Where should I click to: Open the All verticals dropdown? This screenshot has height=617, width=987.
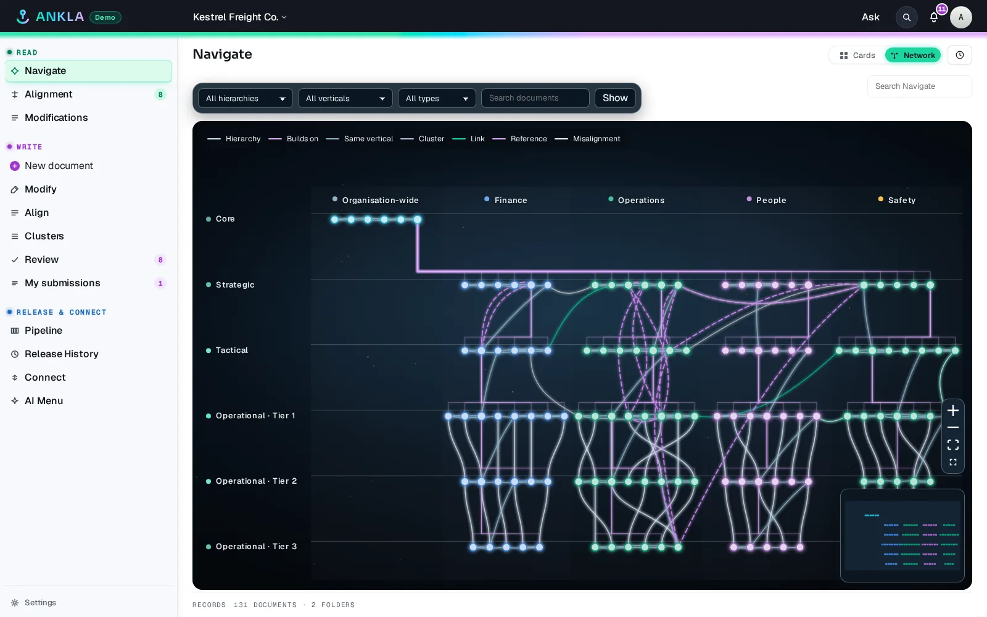coord(345,98)
